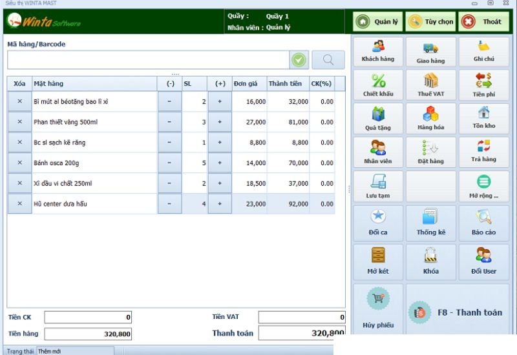Open Thống kê statistics
Image resolution: width=517 pixels, height=355 pixels.
[430, 223]
